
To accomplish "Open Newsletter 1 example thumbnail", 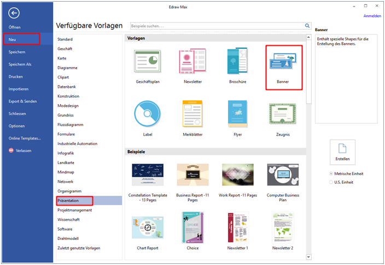I will 238,227.
